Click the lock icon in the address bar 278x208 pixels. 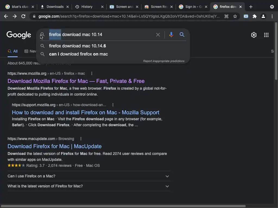[34, 16]
